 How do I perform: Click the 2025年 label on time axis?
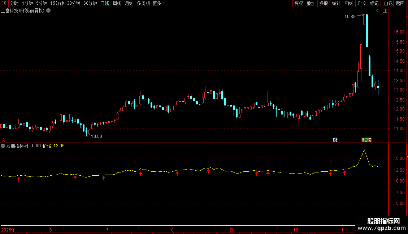[8, 230]
